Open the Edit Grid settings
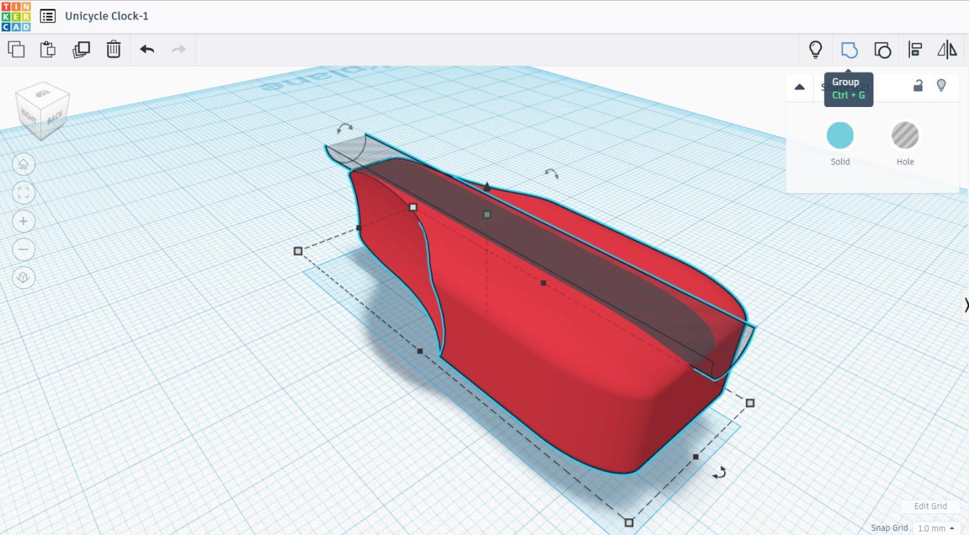This screenshot has height=535, width=969. (930, 507)
